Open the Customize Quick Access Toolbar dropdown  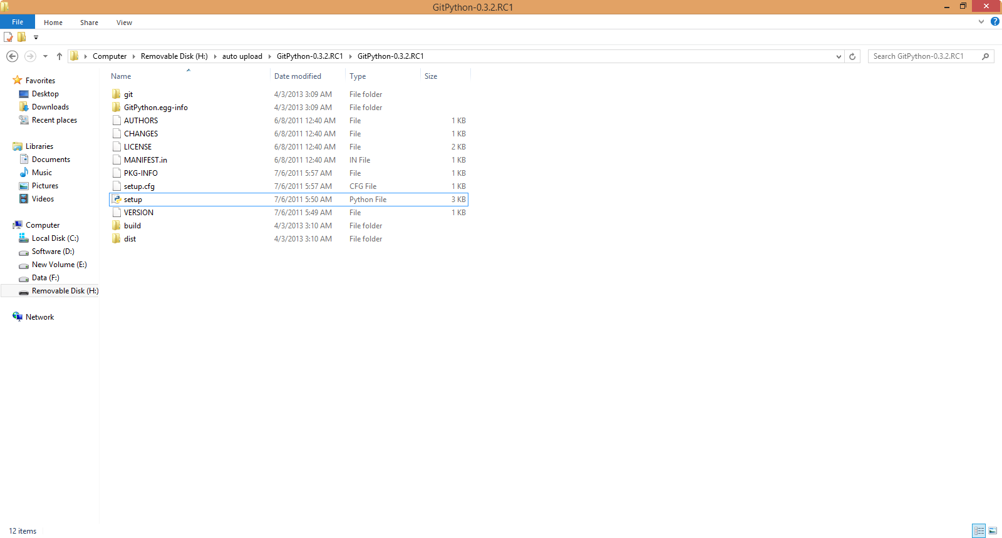(36, 38)
